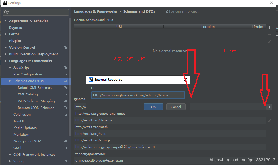Expand the Version Control section

point(5,48)
